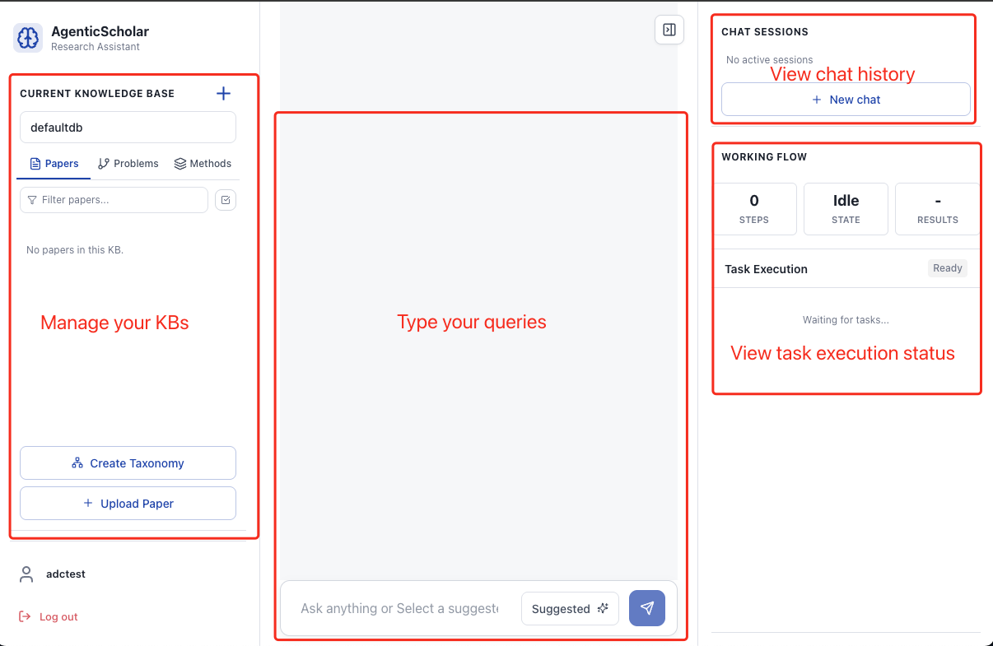993x646 pixels.
Task: Click the Ask anything input field
Action: [399, 608]
